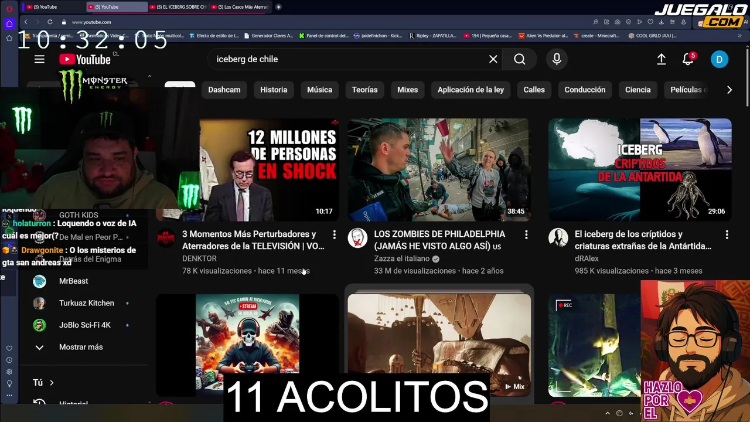750x422 pixels.
Task: Open Zazza el italiano channel avatar
Action: click(x=357, y=238)
